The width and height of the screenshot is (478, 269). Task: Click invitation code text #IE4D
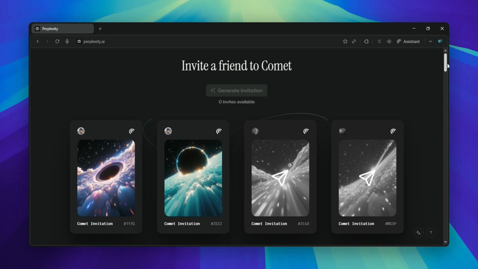[304, 224]
